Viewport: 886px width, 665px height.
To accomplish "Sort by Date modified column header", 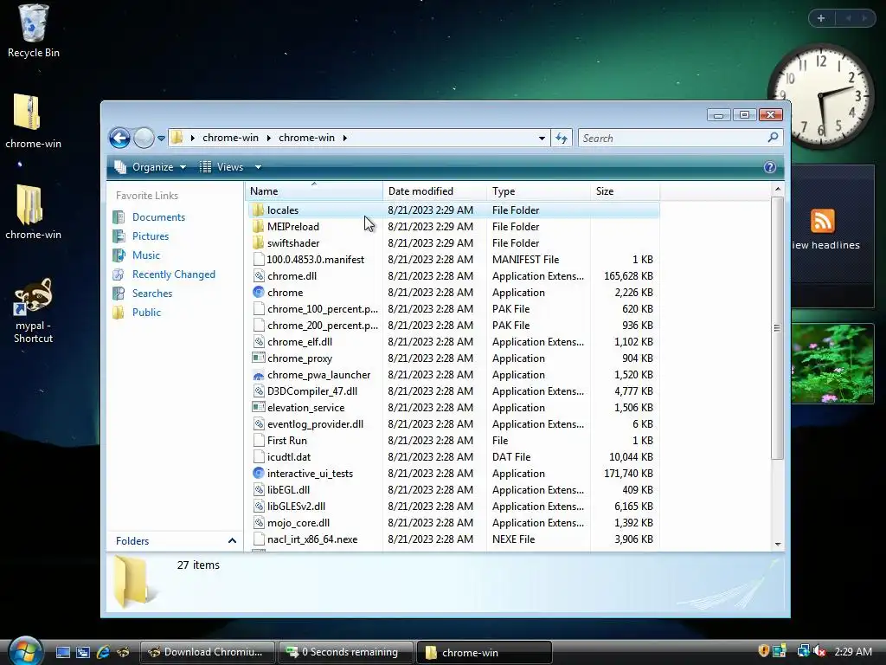I will tap(434, 191).
